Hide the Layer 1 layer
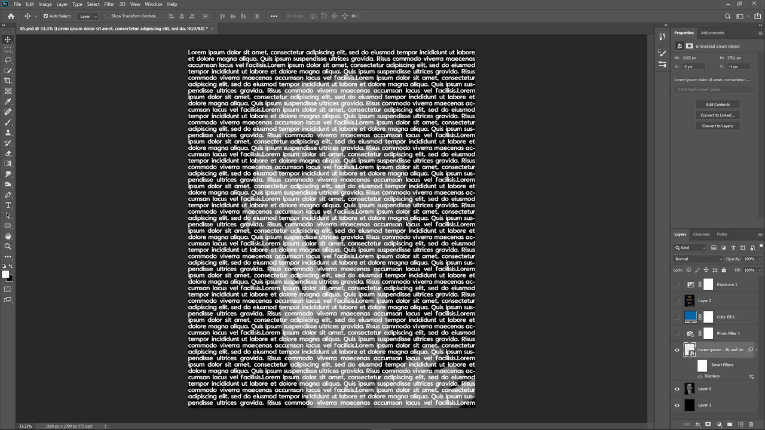Screen dimensions: 765x430 [677, 405]
